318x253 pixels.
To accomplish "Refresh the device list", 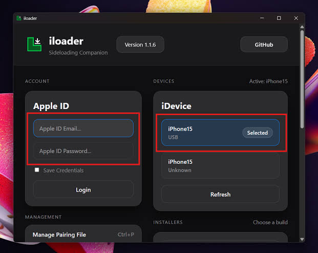I will pyautogui.click(x=220, y=195).
